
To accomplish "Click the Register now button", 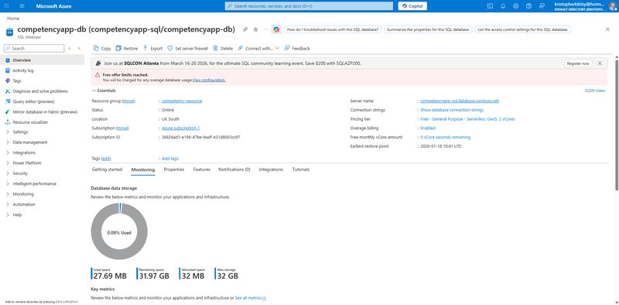I will (x=578, y=63).
